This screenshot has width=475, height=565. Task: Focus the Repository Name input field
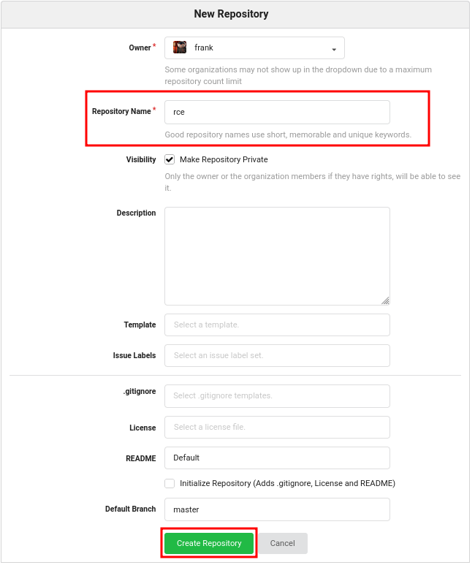pos(277,112)
